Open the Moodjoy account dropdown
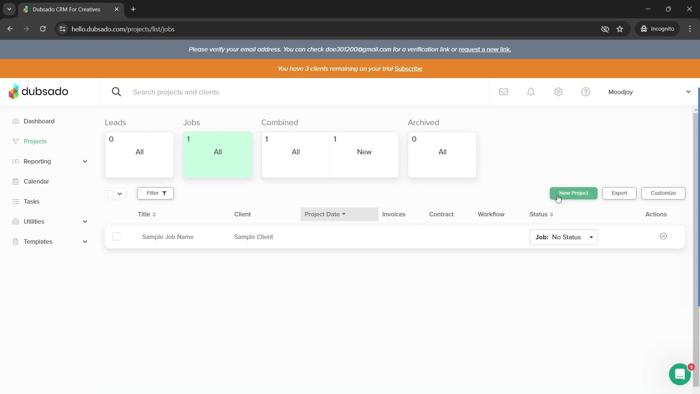The width and height of the screenshot is (700, 394). pos(649,92)
